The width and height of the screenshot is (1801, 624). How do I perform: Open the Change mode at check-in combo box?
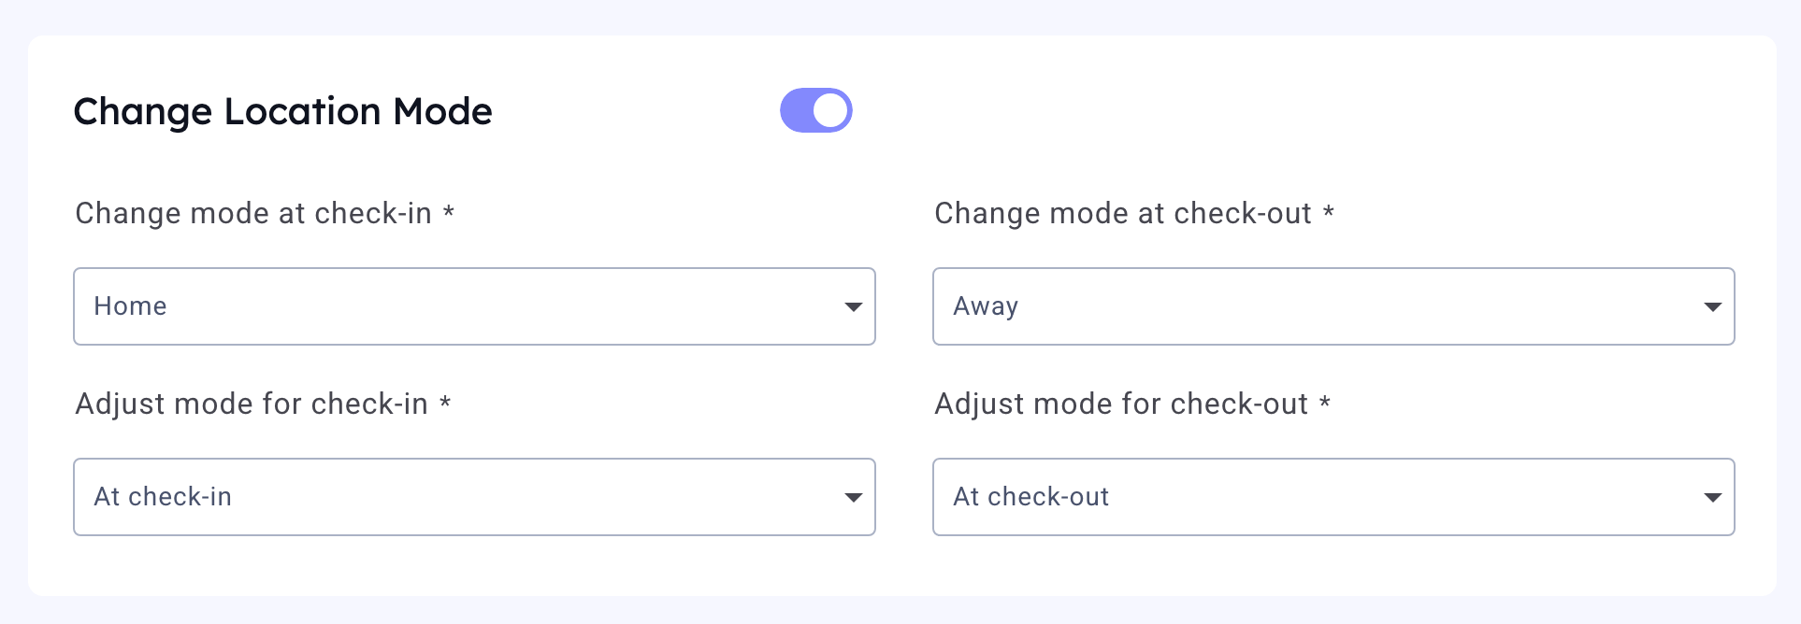pyautogui.click(x=474, y=306)
